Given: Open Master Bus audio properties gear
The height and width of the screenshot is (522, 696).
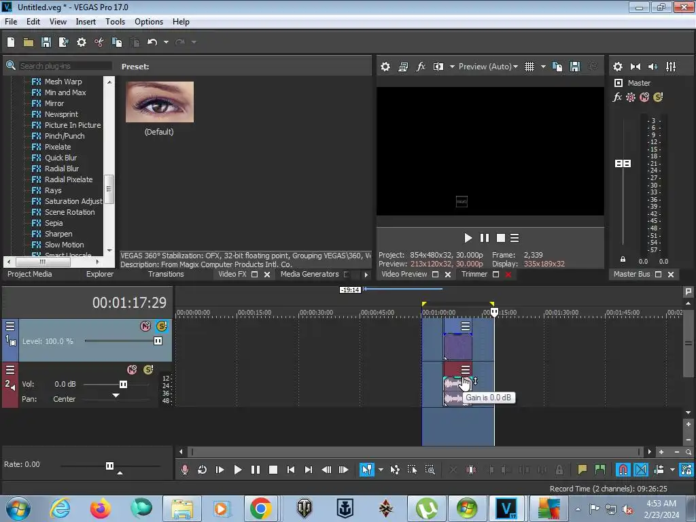Looking at the screenshot, I should click(x=617, y=67).
